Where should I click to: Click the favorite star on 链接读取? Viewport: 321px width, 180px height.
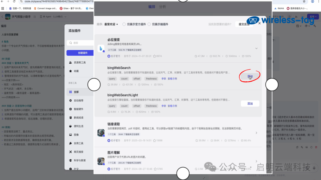(x=154, y=140)
